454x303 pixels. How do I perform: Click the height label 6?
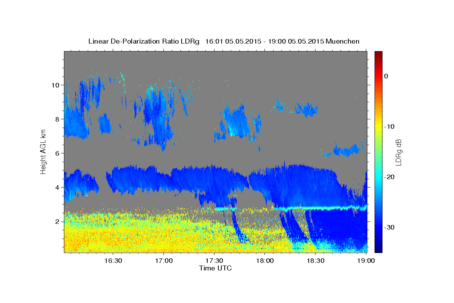[x=58, y=153]
